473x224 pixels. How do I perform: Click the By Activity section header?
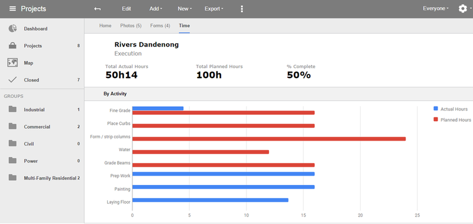pyautogui.click(x=115, y=94)
